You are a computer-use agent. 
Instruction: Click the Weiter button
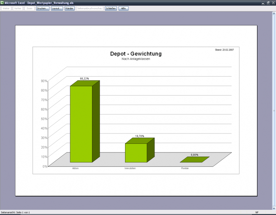(x=6, y=9)
